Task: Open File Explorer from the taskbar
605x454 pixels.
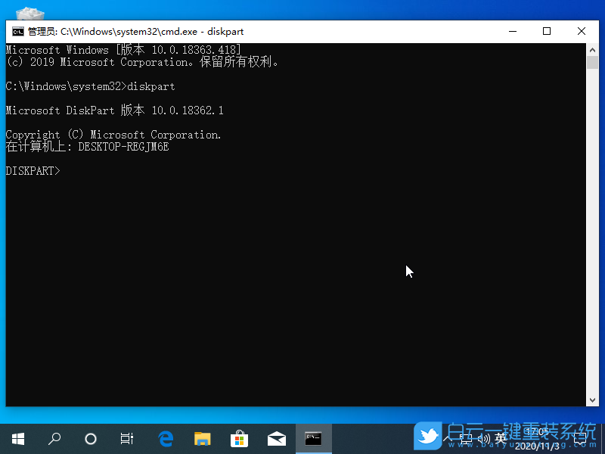Action: coord(202,438)
